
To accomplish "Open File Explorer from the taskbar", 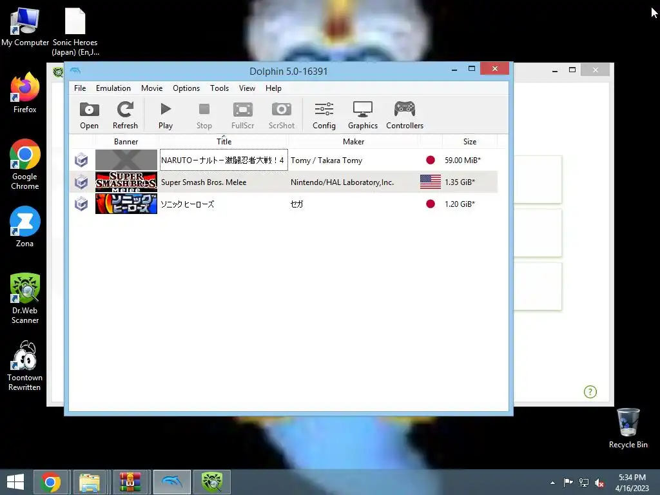I will [x=89, y=482].
